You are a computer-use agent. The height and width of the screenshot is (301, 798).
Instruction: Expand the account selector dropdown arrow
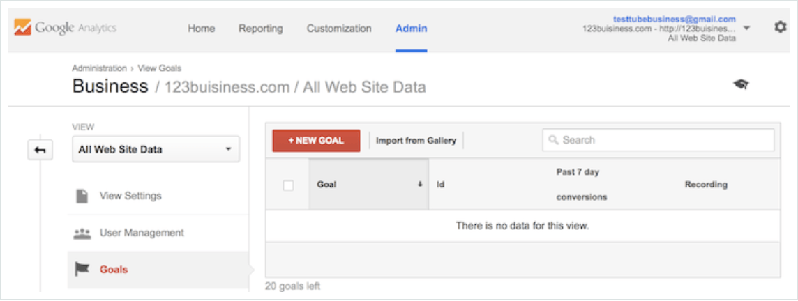click(x=747, y=29)
